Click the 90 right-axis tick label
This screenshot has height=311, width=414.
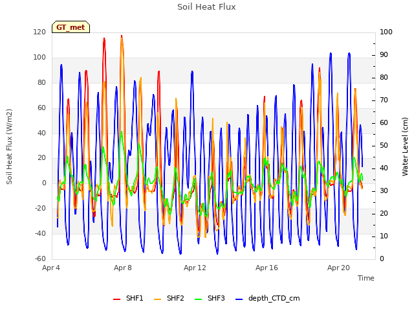tap(384, 54)
